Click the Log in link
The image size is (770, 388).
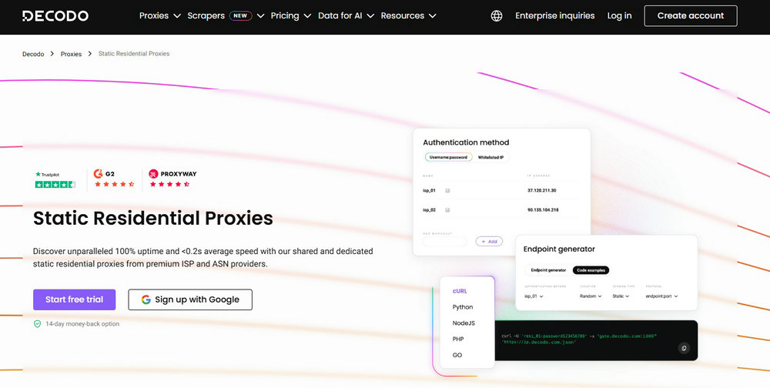click(619, 15)
